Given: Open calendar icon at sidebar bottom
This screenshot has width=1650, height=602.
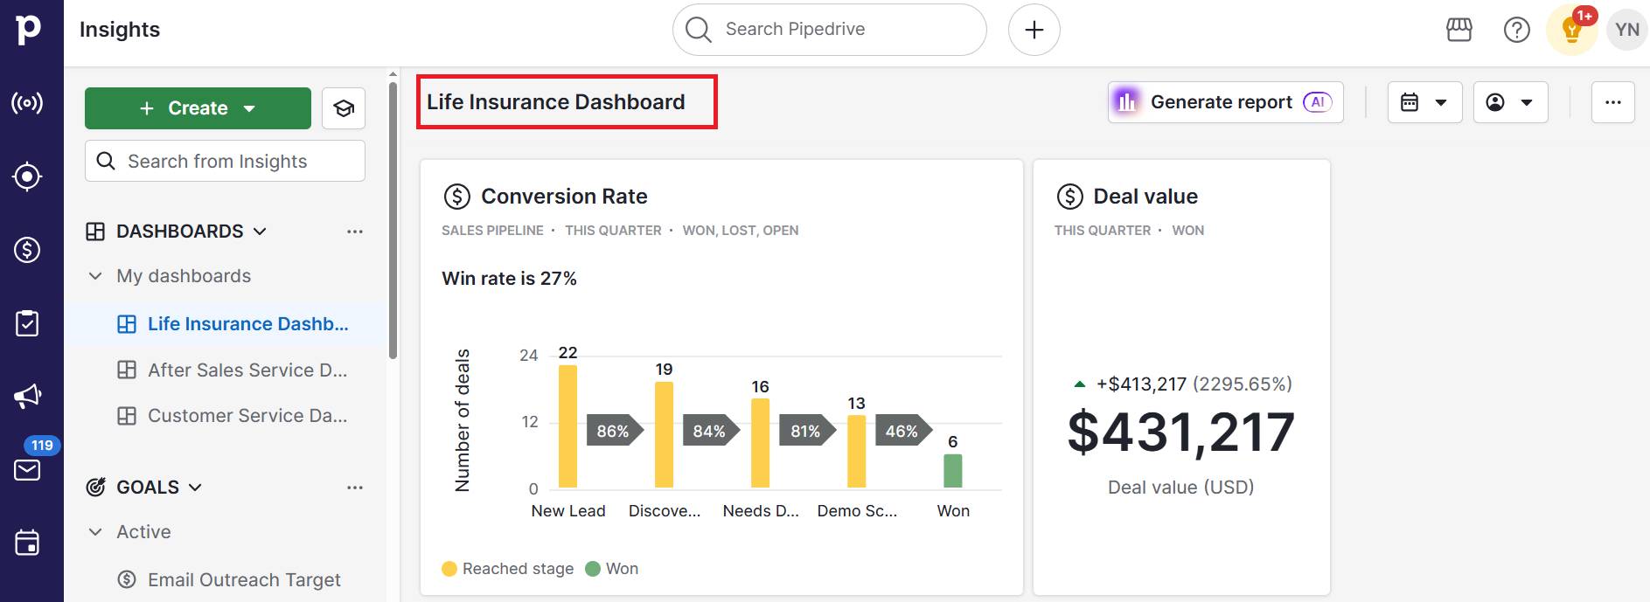Looking at the screenshot, I should coord(27,543).
